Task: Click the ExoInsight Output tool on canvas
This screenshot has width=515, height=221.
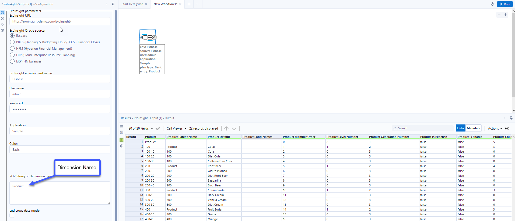Action: tap(148, 37)
